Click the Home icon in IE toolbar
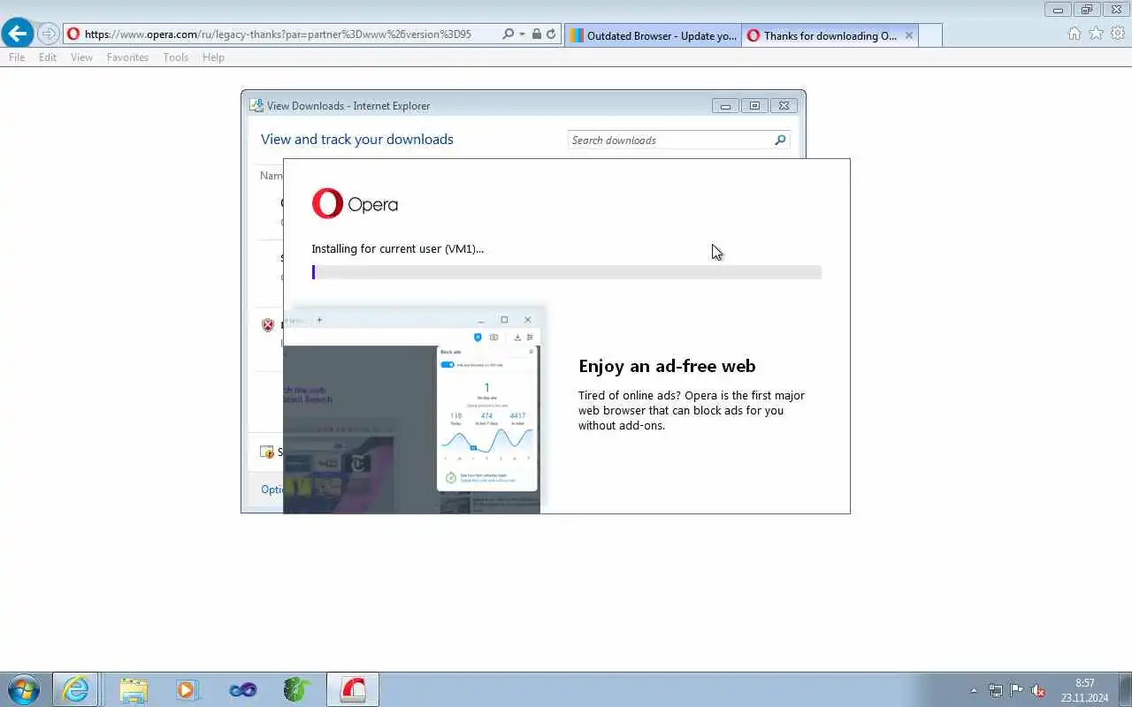The image size is (1132, 707). coord(1075,34)
